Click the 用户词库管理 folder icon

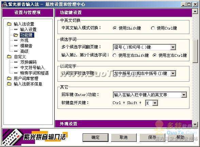9,78
